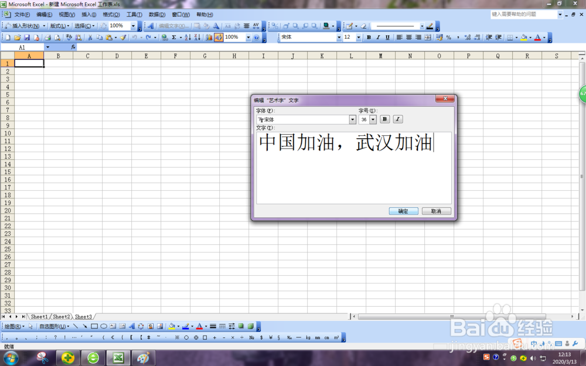Click the Insert Hyperlink globe icon
This screenshot has height=366, width=586.
tap(165, 37)
